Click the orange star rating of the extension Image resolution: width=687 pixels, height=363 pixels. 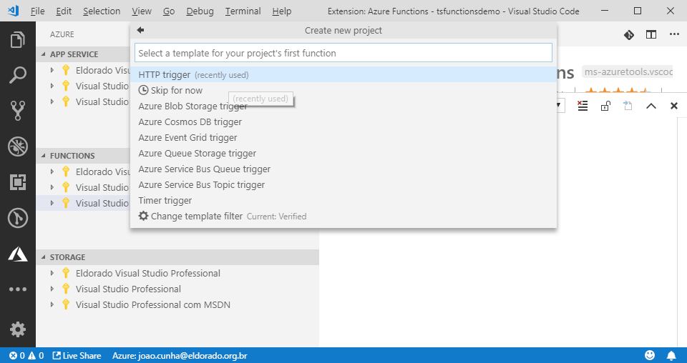(x=617, y=91)
